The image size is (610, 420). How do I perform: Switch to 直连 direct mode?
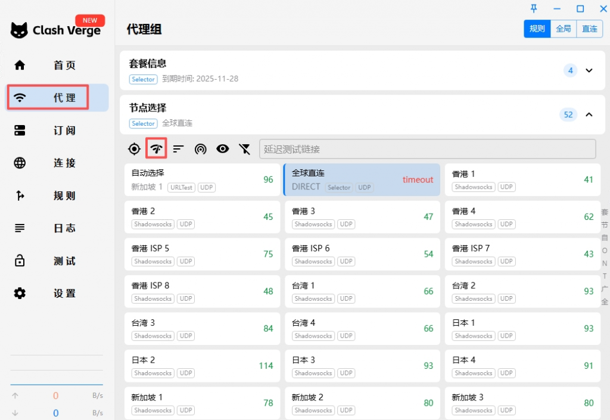(x=590, y=29)
